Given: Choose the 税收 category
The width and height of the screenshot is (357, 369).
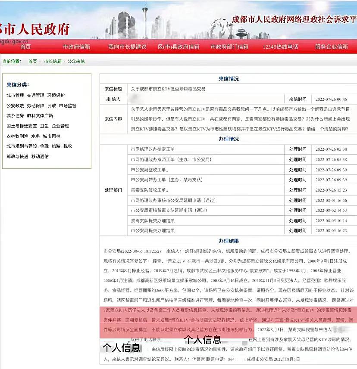Looking at the screenshot, I should pos(68,146).
